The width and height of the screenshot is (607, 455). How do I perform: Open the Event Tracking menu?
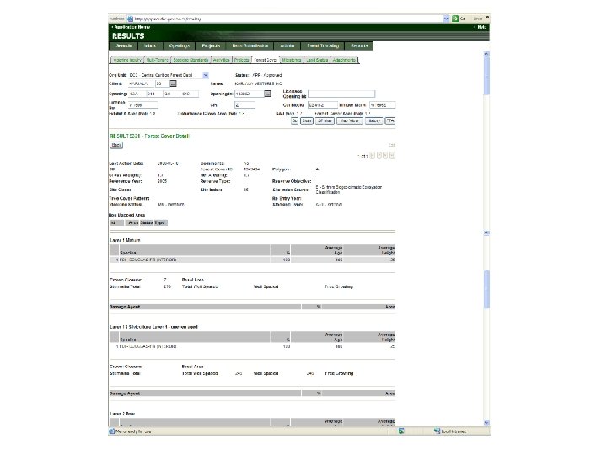coord(323,45)
